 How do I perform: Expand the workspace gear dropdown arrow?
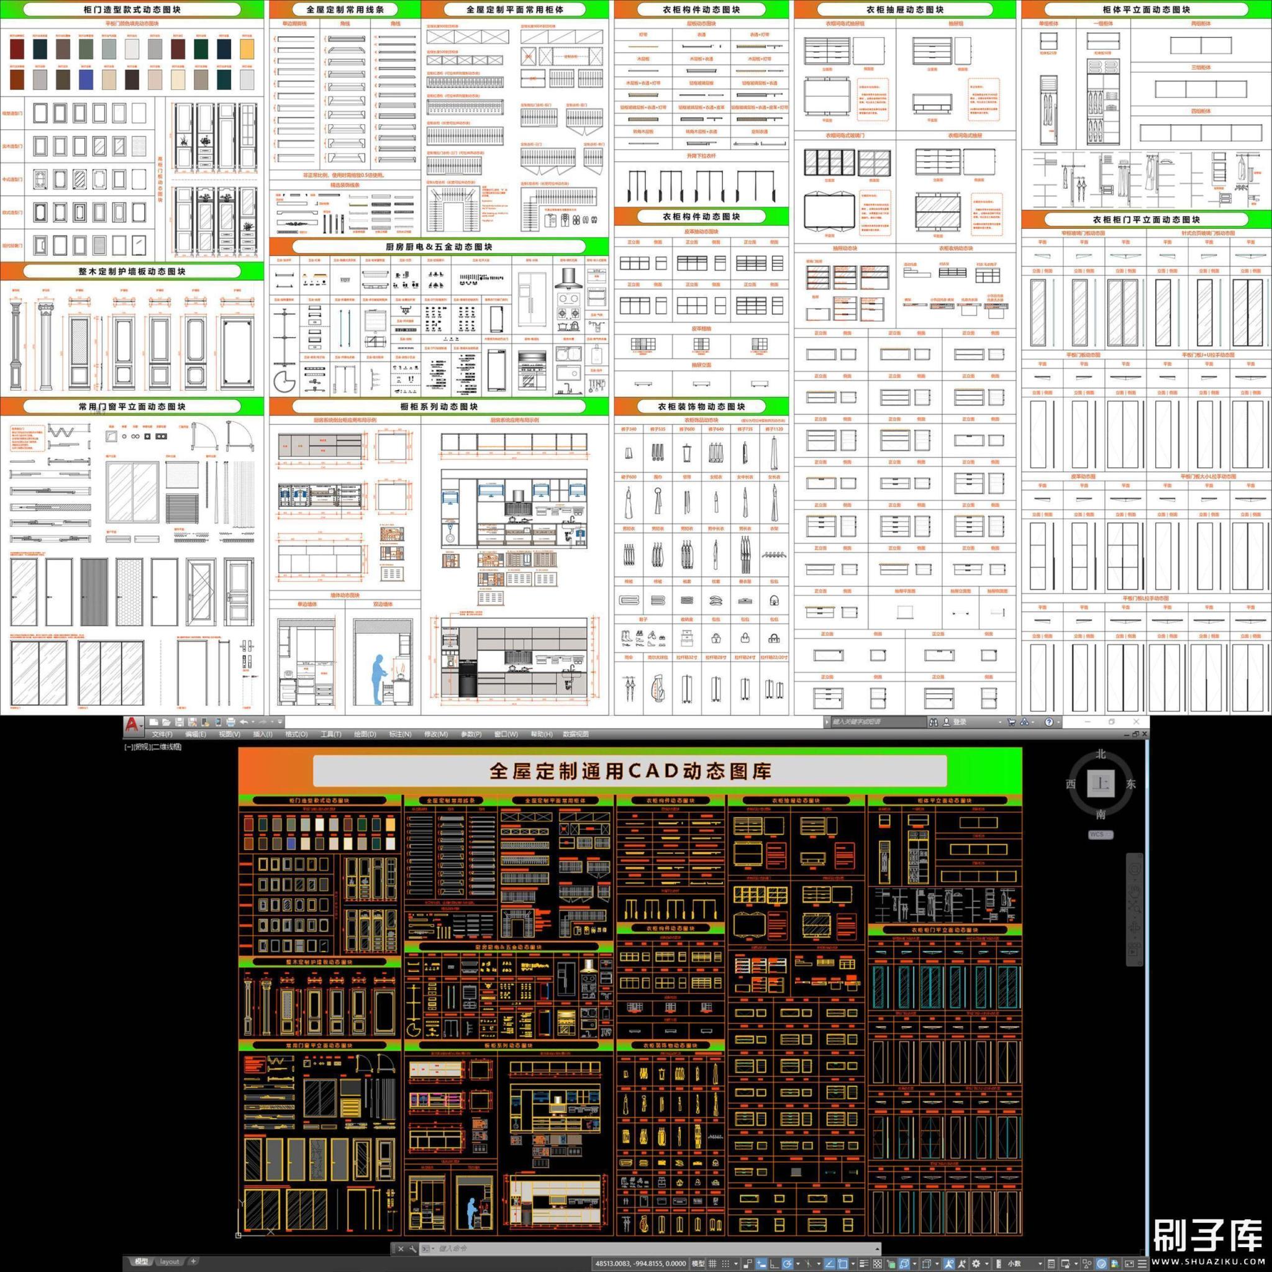(x=986, y=1264)
